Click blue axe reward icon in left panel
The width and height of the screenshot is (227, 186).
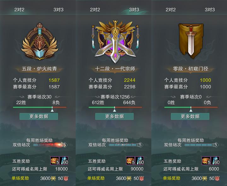(64, 161)
